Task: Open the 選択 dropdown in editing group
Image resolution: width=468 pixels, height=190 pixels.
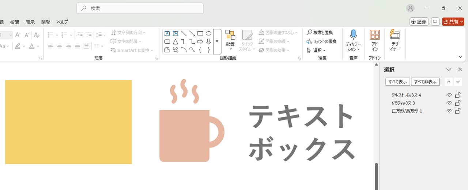Action: click(316, 50)
